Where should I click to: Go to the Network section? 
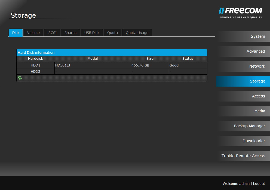click(x=243, y=66)
